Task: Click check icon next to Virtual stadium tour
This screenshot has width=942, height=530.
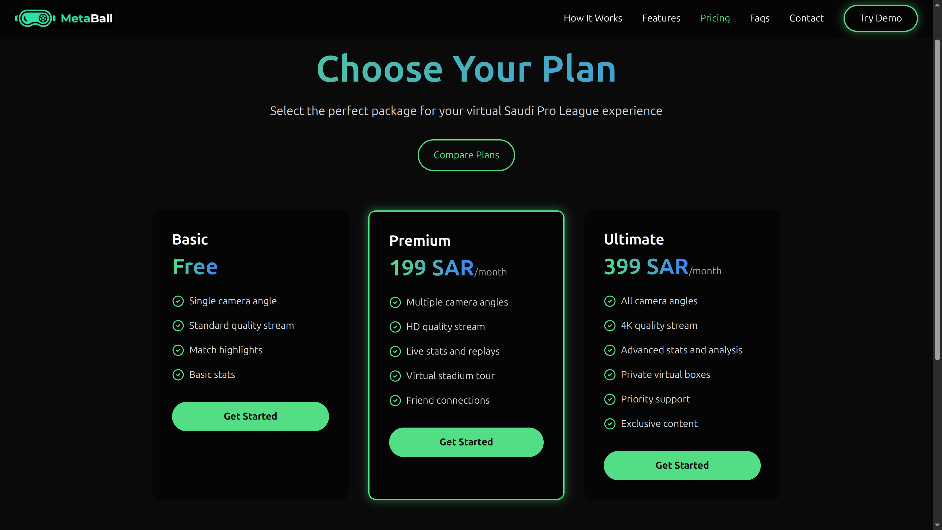Action: pos(395,376)
